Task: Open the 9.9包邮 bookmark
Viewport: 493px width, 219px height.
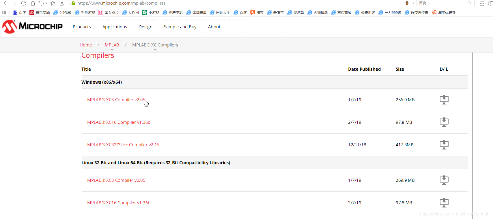Action: pyautogui.click(x=62, y=12)
